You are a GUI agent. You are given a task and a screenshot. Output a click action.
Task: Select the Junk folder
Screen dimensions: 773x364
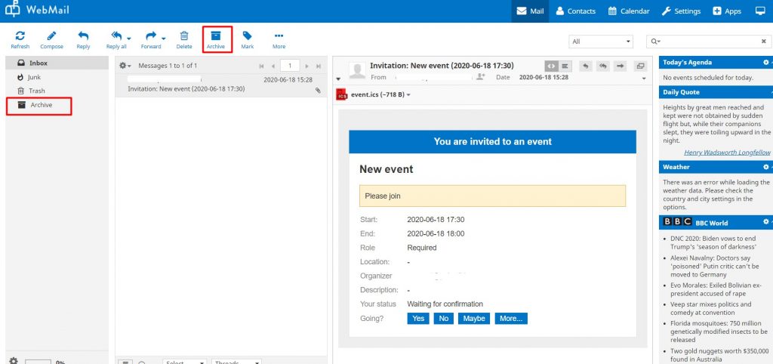point(35,77)
